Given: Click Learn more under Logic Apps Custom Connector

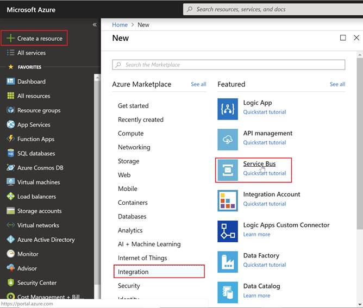Looking at the screenshot, I should [x=256, y=235].
